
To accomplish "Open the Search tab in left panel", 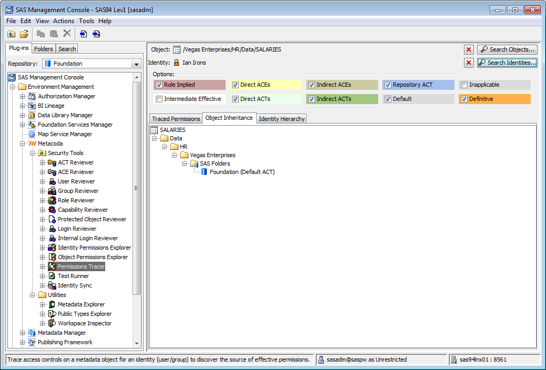I will click(67, 49).
